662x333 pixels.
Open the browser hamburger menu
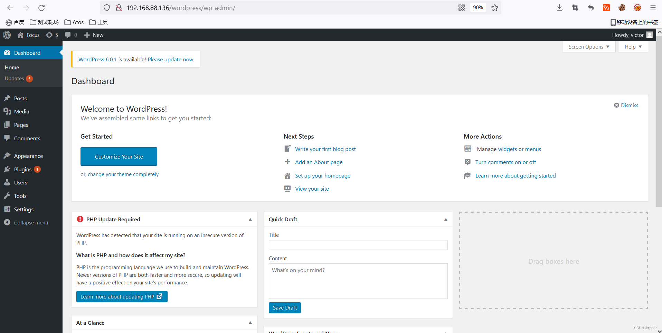click(653, 8)
